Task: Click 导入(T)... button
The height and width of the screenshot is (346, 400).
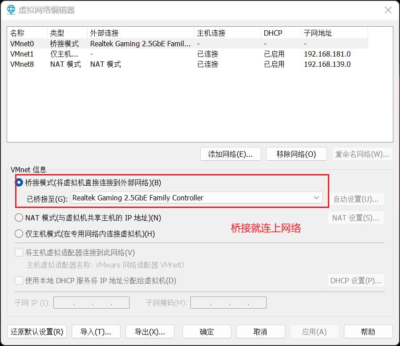Action: point(96,332)
